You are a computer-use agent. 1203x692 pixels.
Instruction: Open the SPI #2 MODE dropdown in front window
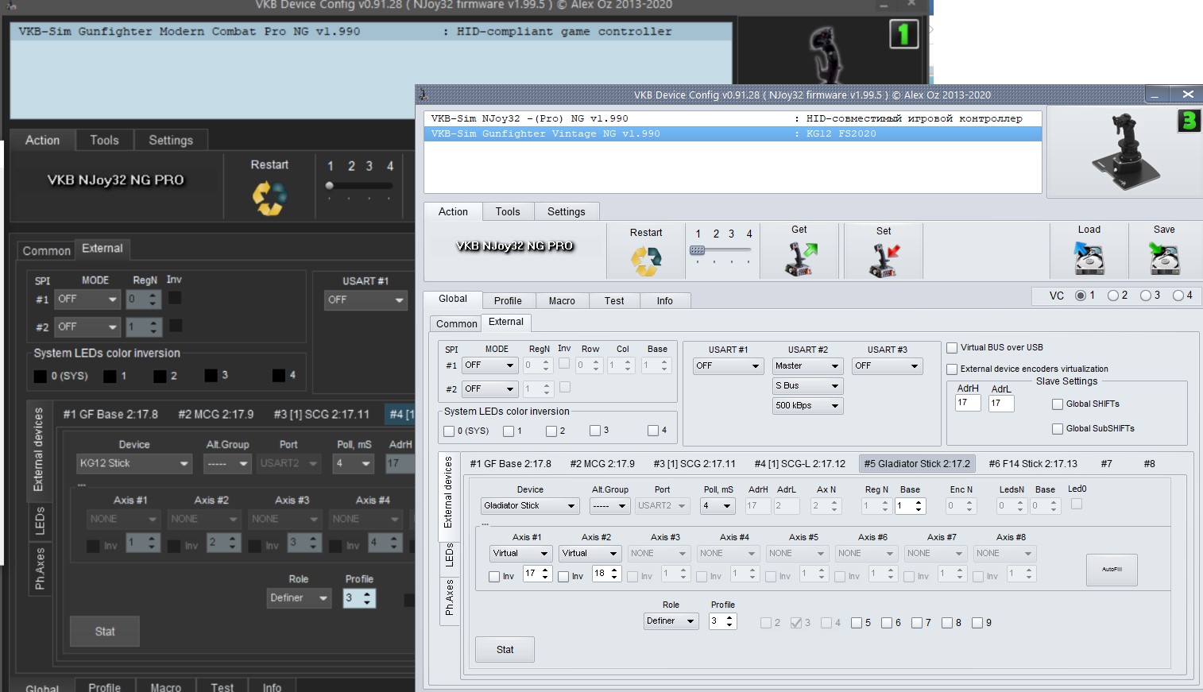tap(490, 389)
